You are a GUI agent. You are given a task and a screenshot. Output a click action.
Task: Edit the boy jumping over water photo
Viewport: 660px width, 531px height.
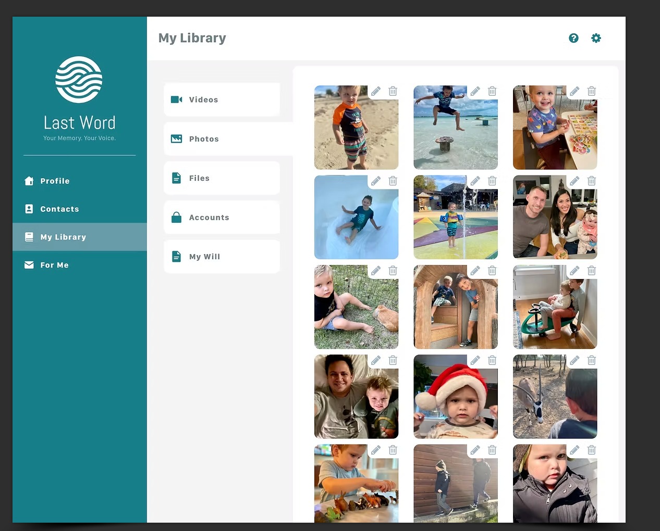(475, 91)
